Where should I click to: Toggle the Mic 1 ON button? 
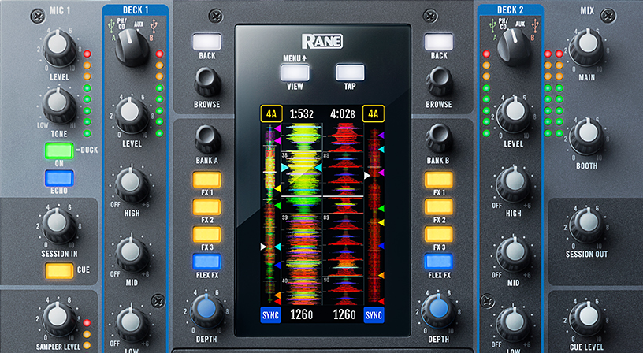pyautogui.click(x=59, y=150)
